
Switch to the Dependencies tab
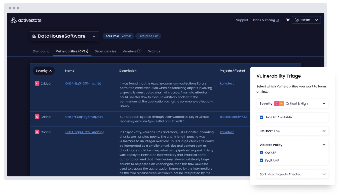(x=105, y=51)
